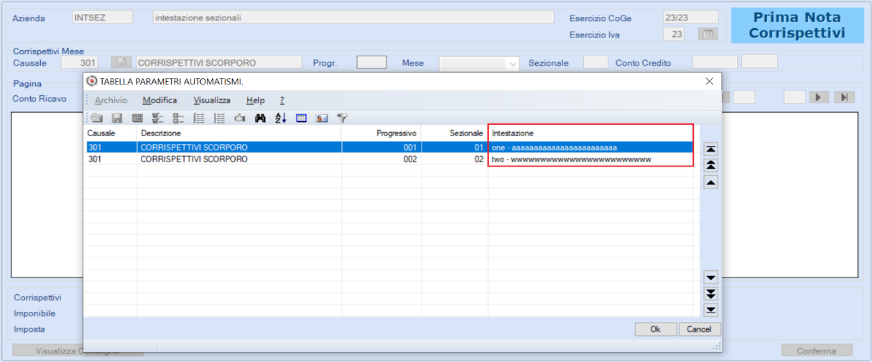872x362 pixels.
Task: Click the deselect all checkboxes icon
Action: point(178,118)
